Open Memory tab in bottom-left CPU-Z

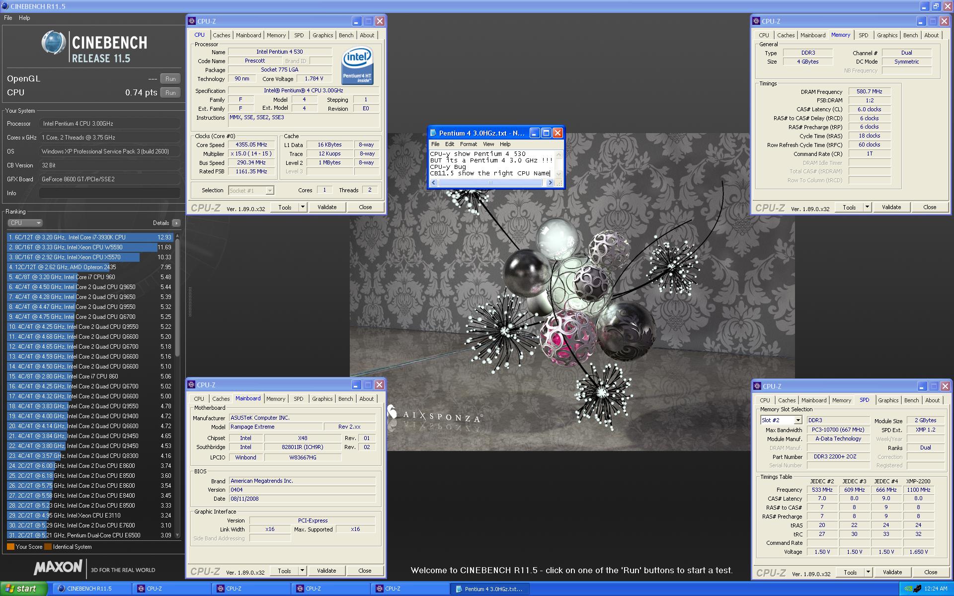click(276, 399)
